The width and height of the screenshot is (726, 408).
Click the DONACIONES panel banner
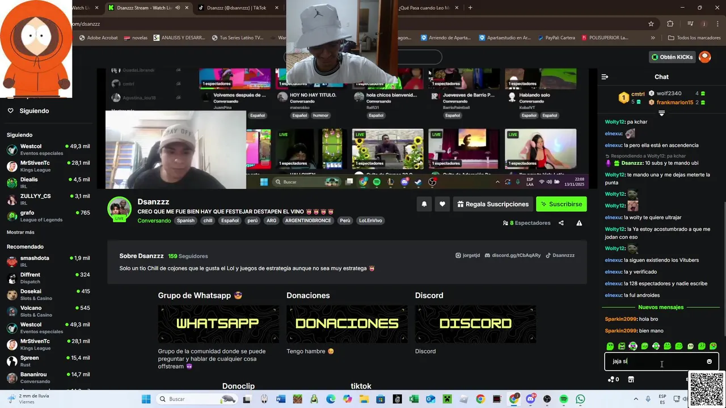(347, 324)
